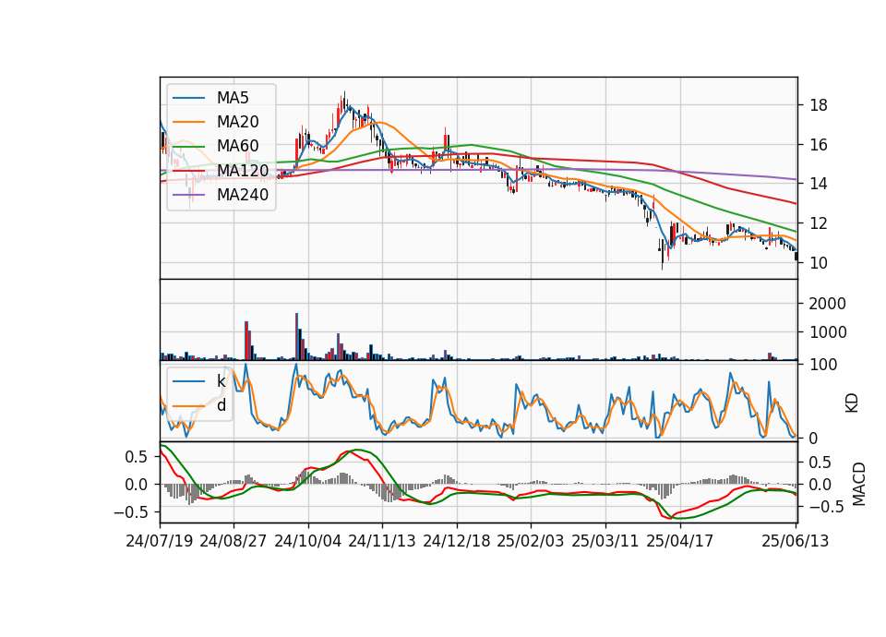This screenshot has height=637, width=886.
Task: Click the 24/12/18 date label
Action: [x=457, y=541]
